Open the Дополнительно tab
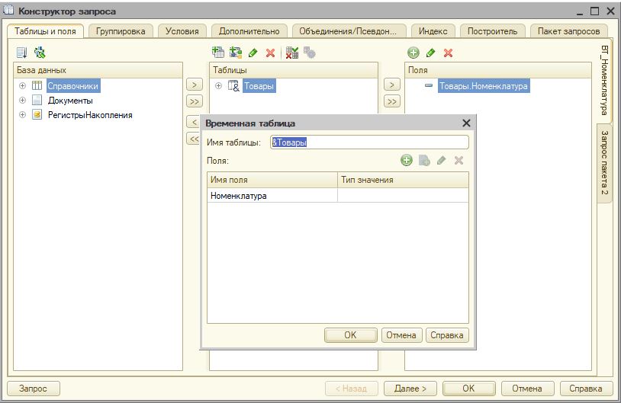 249,31
